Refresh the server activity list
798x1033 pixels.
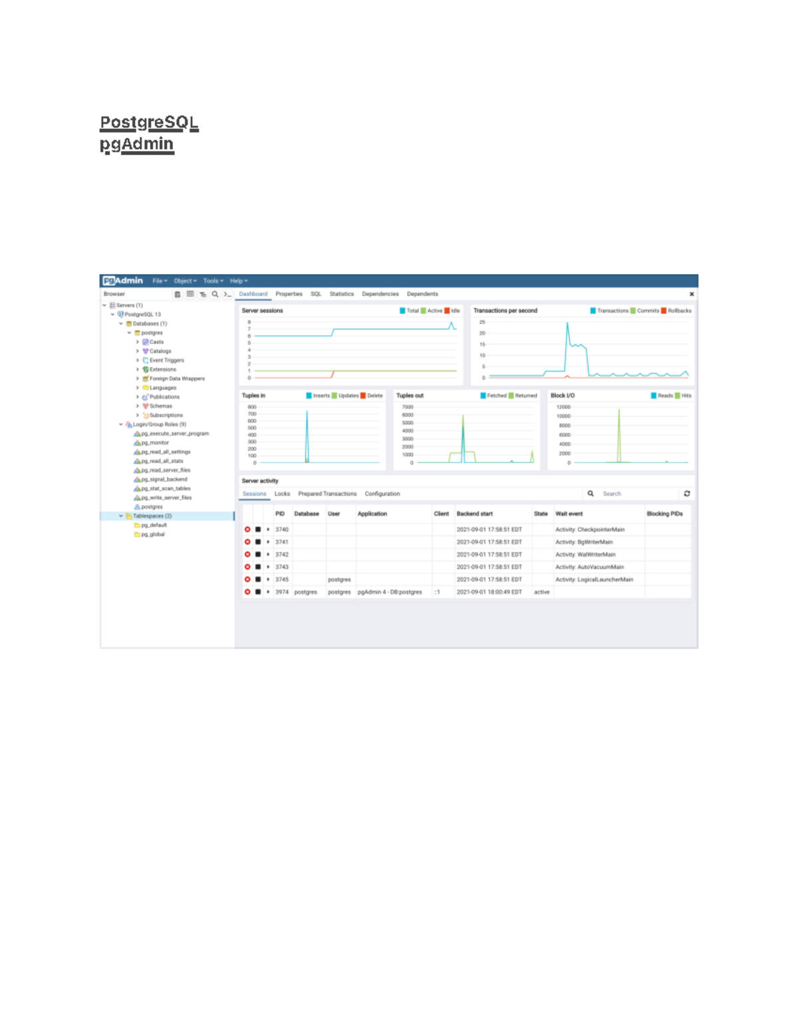coord(687,494)
